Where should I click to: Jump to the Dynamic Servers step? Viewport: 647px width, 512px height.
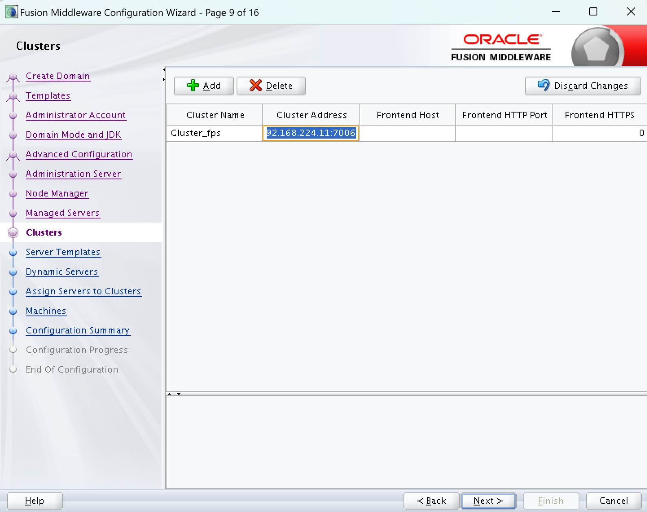[62, 272]
